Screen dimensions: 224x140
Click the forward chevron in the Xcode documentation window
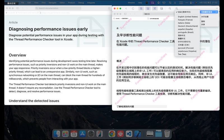(27, 8)
